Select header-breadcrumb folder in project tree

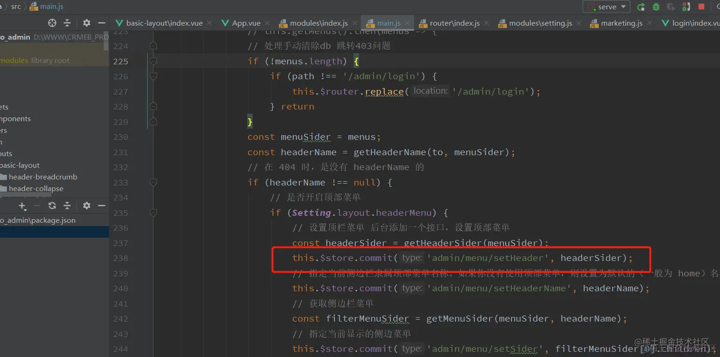click(43, 177)
